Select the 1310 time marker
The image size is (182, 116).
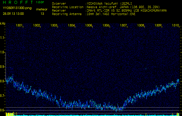(175, 26)
